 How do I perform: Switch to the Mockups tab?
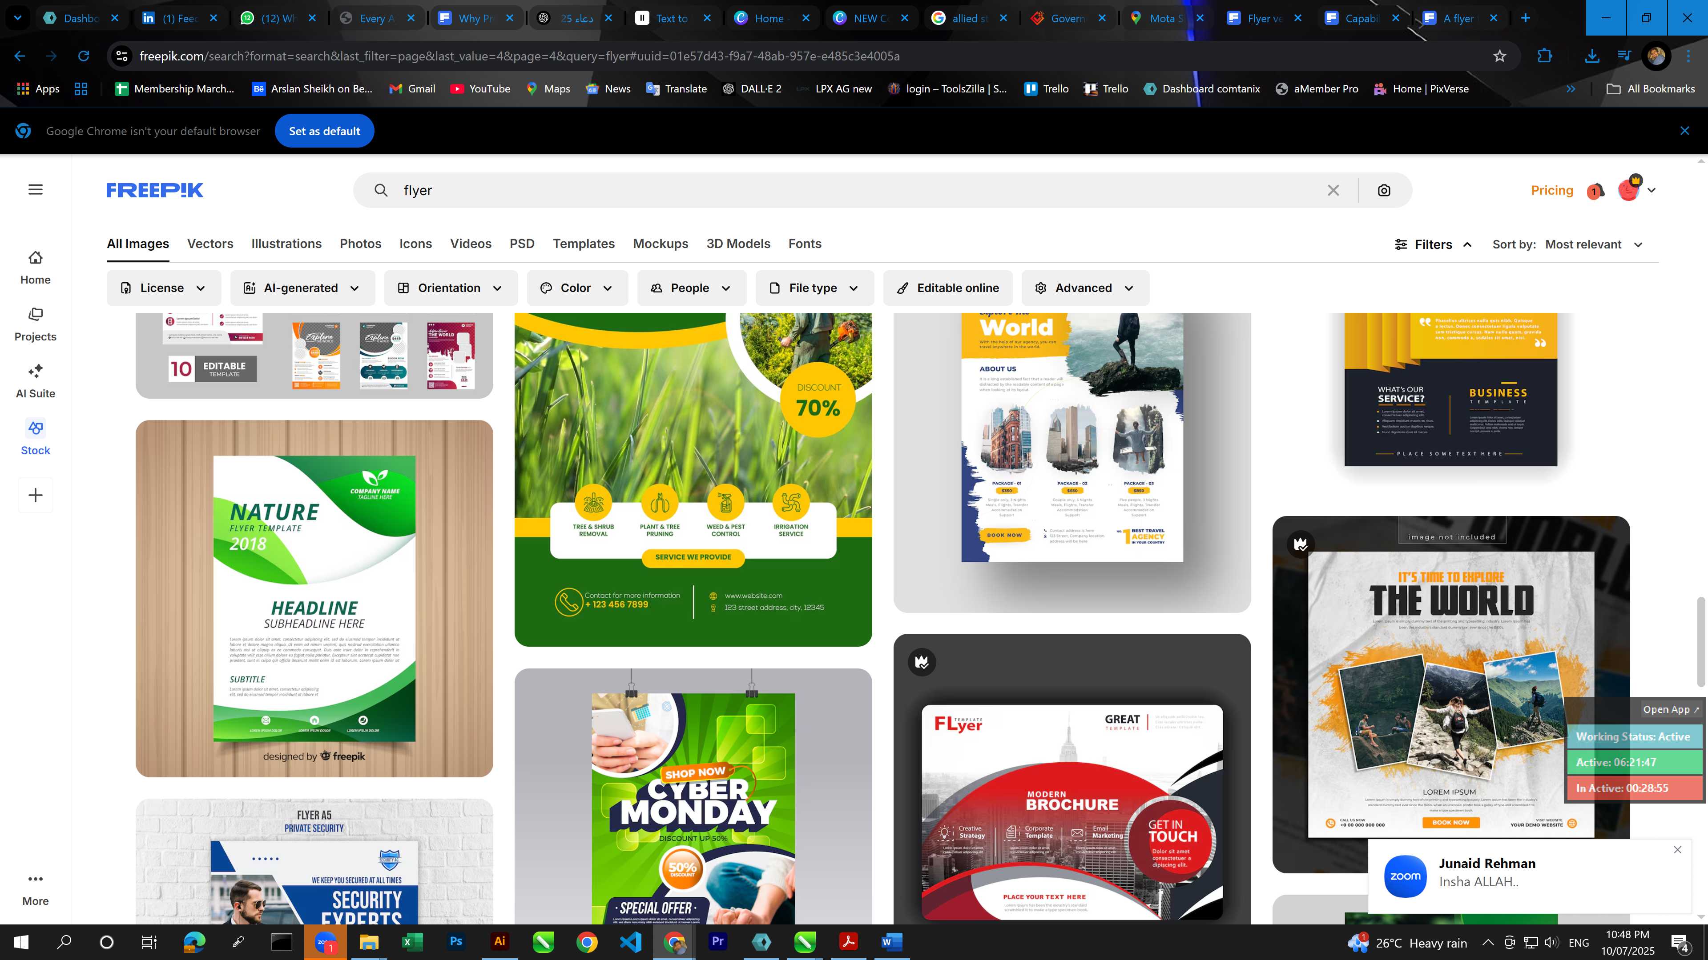click(661, 244)
